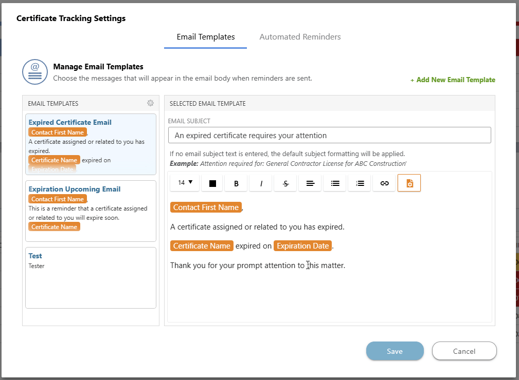Insert a hyperlink via link icon

coord(384,183)
